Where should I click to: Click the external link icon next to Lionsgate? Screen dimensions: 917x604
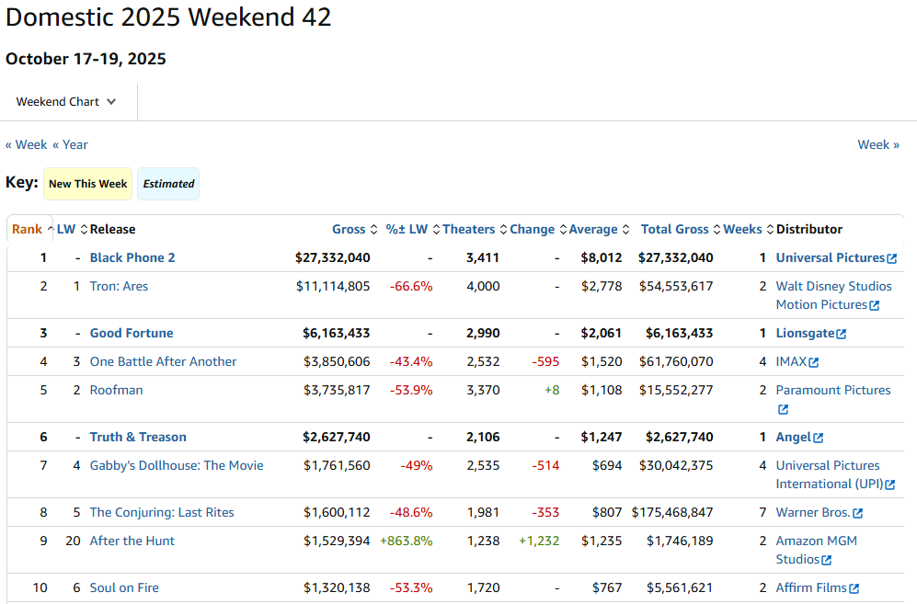point(842,334)
